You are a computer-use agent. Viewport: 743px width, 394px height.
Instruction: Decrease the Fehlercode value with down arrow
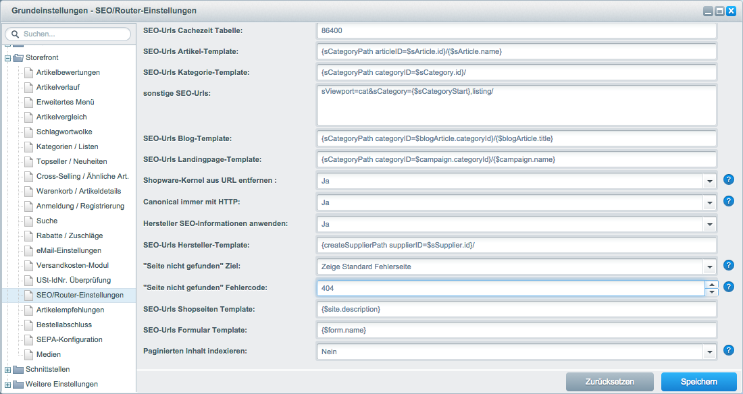[711, 291]
